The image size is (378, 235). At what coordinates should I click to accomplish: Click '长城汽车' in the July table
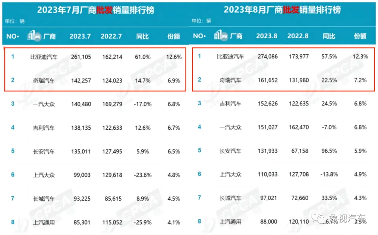tap(44, 199)
